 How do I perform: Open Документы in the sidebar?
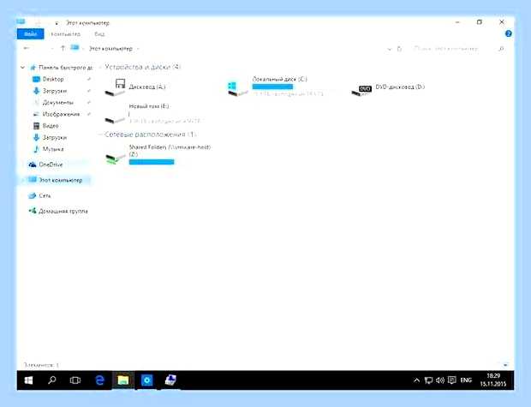coord(58,102)
